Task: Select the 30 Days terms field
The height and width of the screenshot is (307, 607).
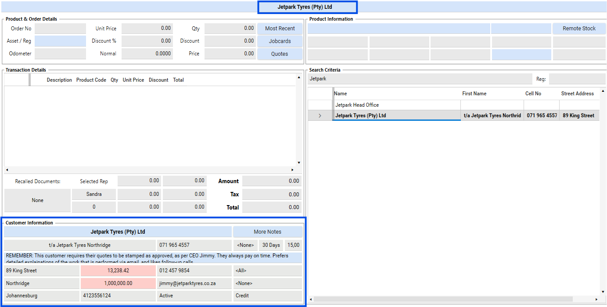Action: click(x=271, y=245)
